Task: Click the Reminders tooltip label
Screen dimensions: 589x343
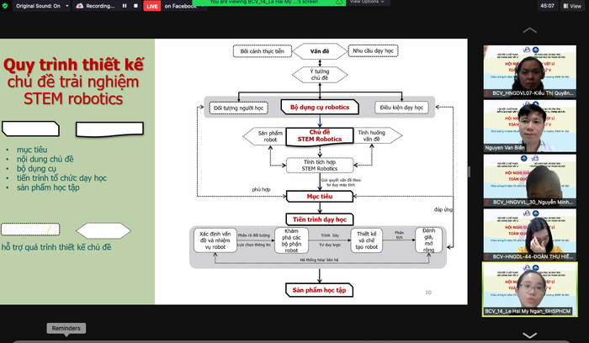Action: (65, 328)
